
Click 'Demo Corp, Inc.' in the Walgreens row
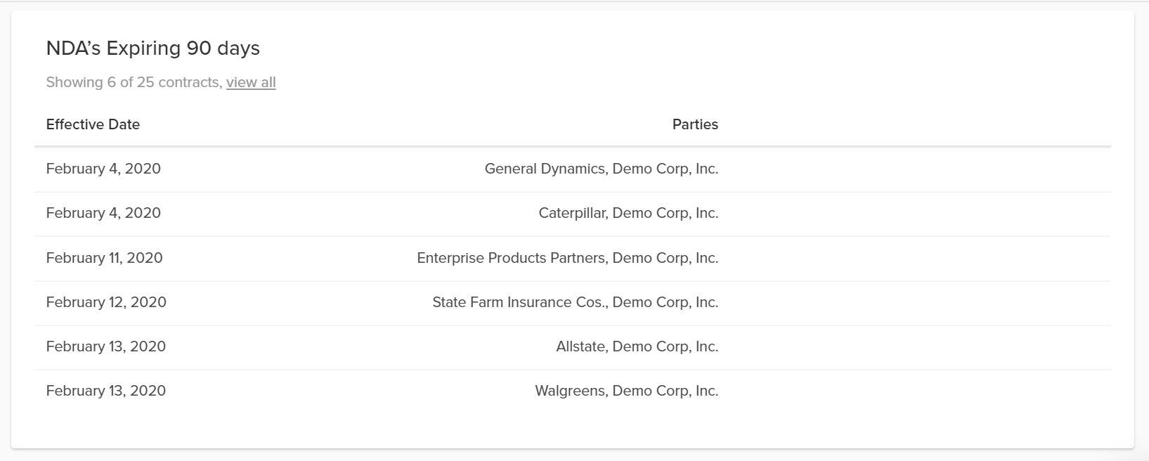click(x=666, y=391)
